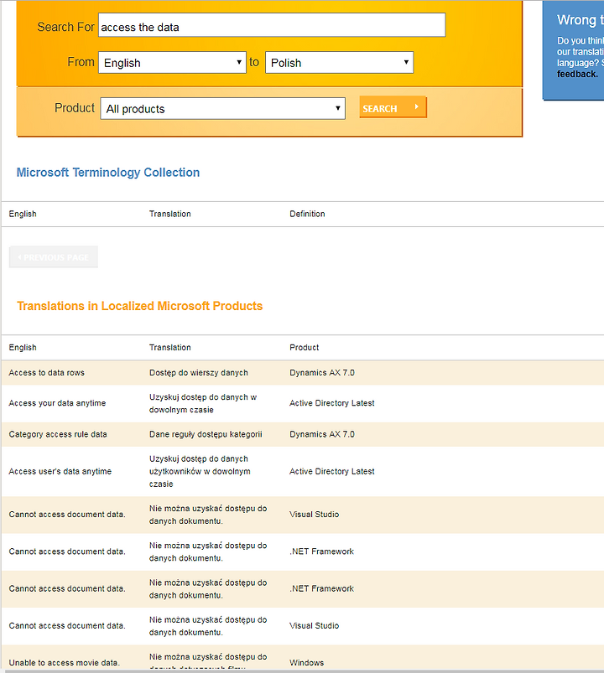The height and width of the screenshot is (673, 604).
Task: Click 'Access your data anytime' entry
Action: tap(57, 403)
